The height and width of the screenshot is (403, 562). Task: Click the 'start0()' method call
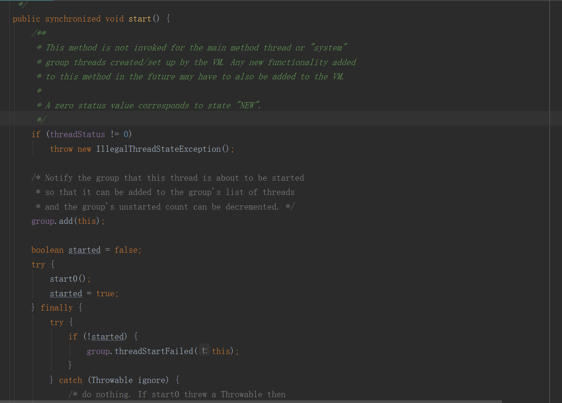tap(68, 279)
